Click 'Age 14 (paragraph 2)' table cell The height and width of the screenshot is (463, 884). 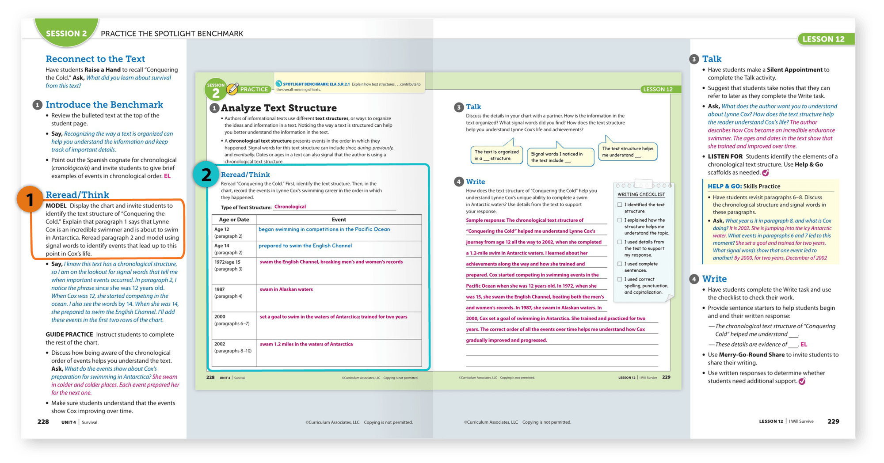(234, 249)
